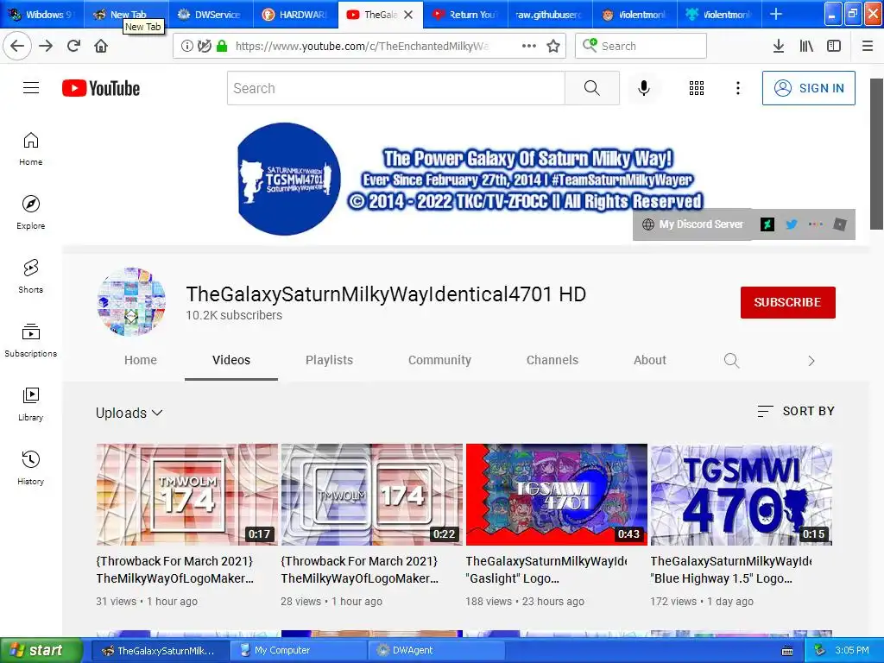The image size is (884, 663).
Task: Play the 0:22 TMWOLM 174 video
Action: pos(371,495)
